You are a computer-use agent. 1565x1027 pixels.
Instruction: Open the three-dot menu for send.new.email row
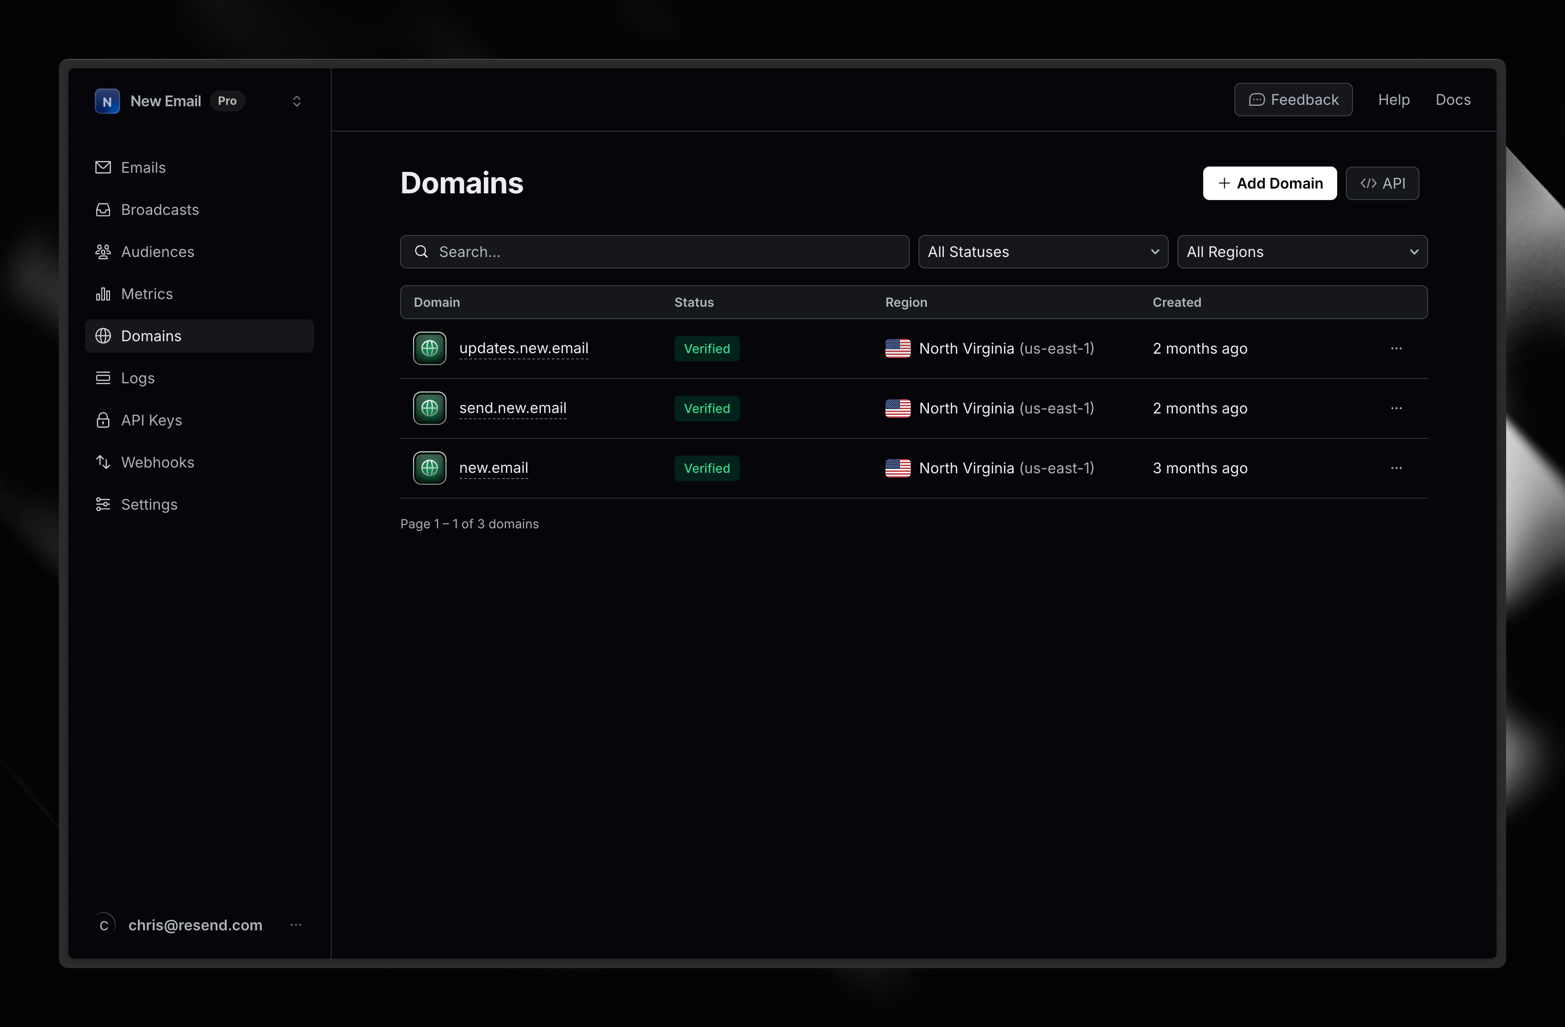click(x=1396, y=408)
